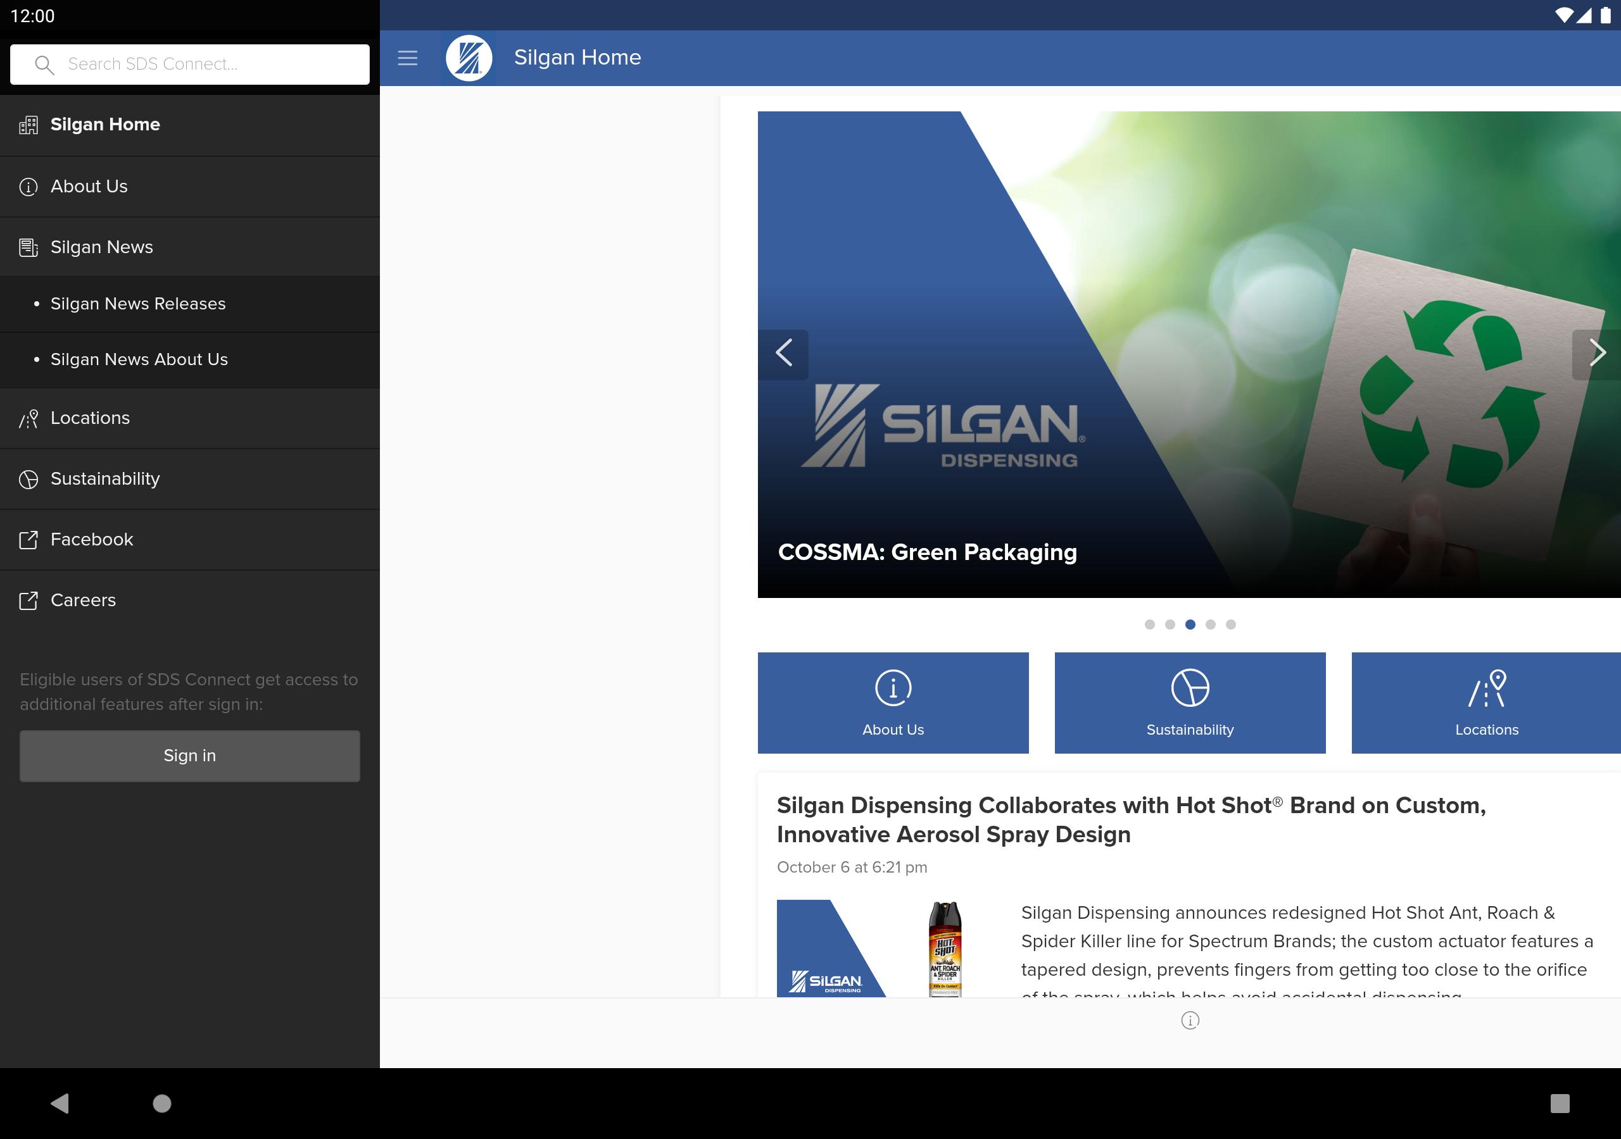Open the Sustainability tile
Image resolution: width=1621 pixels, height=1139 pixels.
[1190, 703]
